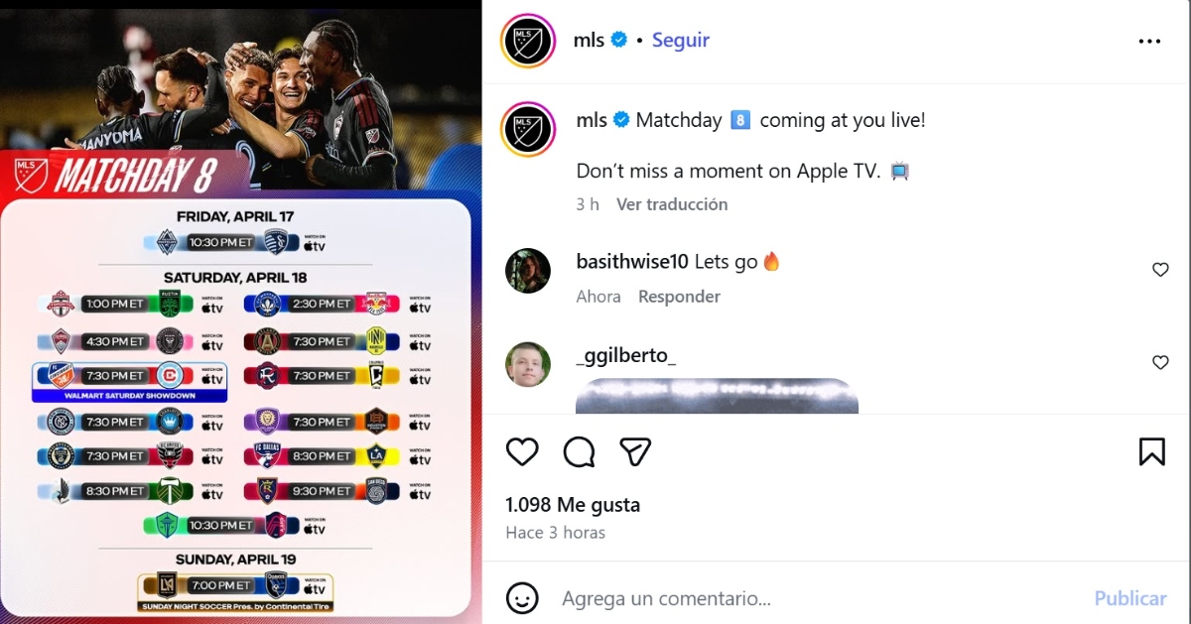The image size is (1191, 624).
Task: Click the _ggilberto_ username
Action: [x=626, y=356]
